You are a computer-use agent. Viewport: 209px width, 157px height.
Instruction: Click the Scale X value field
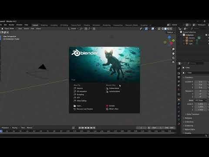[200, 104]
